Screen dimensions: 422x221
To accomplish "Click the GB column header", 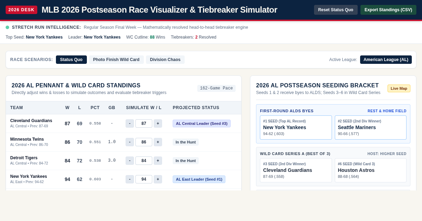I will click(x=112, y=108).
